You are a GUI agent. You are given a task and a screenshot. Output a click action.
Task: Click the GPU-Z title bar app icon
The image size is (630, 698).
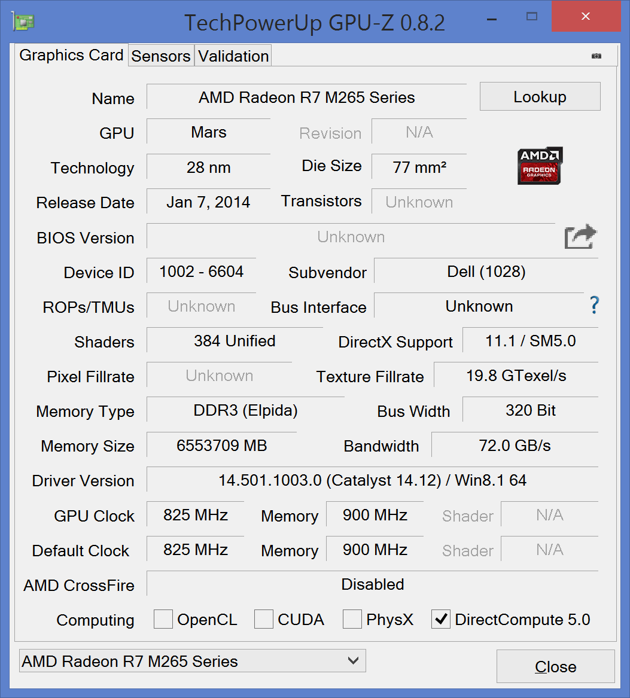23,22
